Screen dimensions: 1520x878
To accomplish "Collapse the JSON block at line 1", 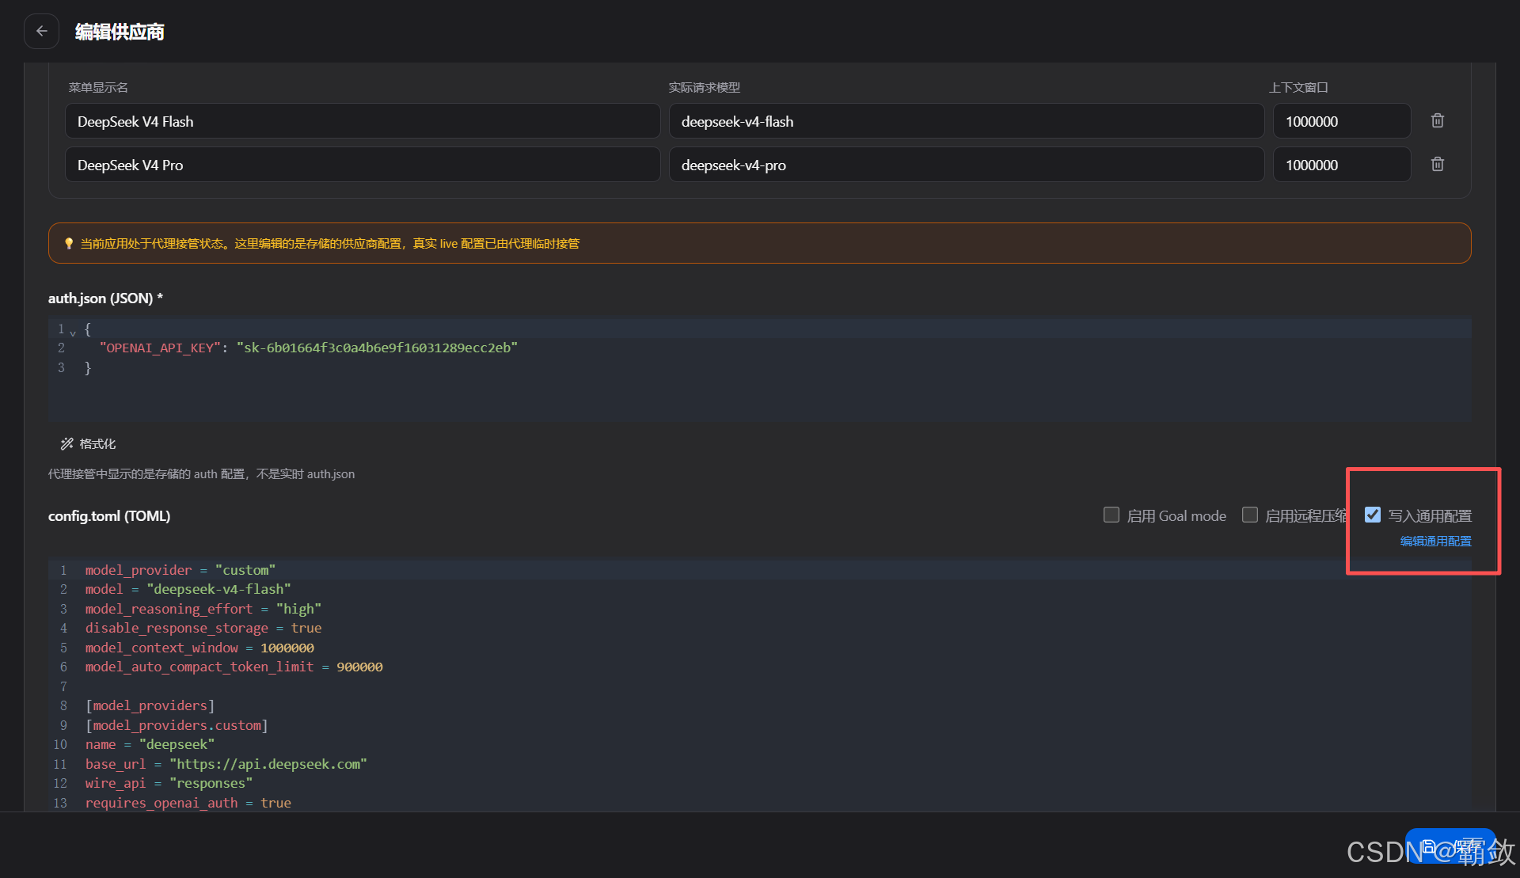I will point(73,333).
